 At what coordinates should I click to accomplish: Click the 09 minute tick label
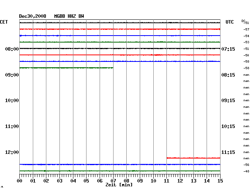(x=140, y=181)
